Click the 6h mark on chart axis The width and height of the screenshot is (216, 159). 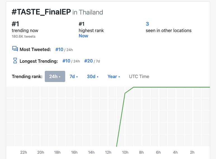point(158,152)
